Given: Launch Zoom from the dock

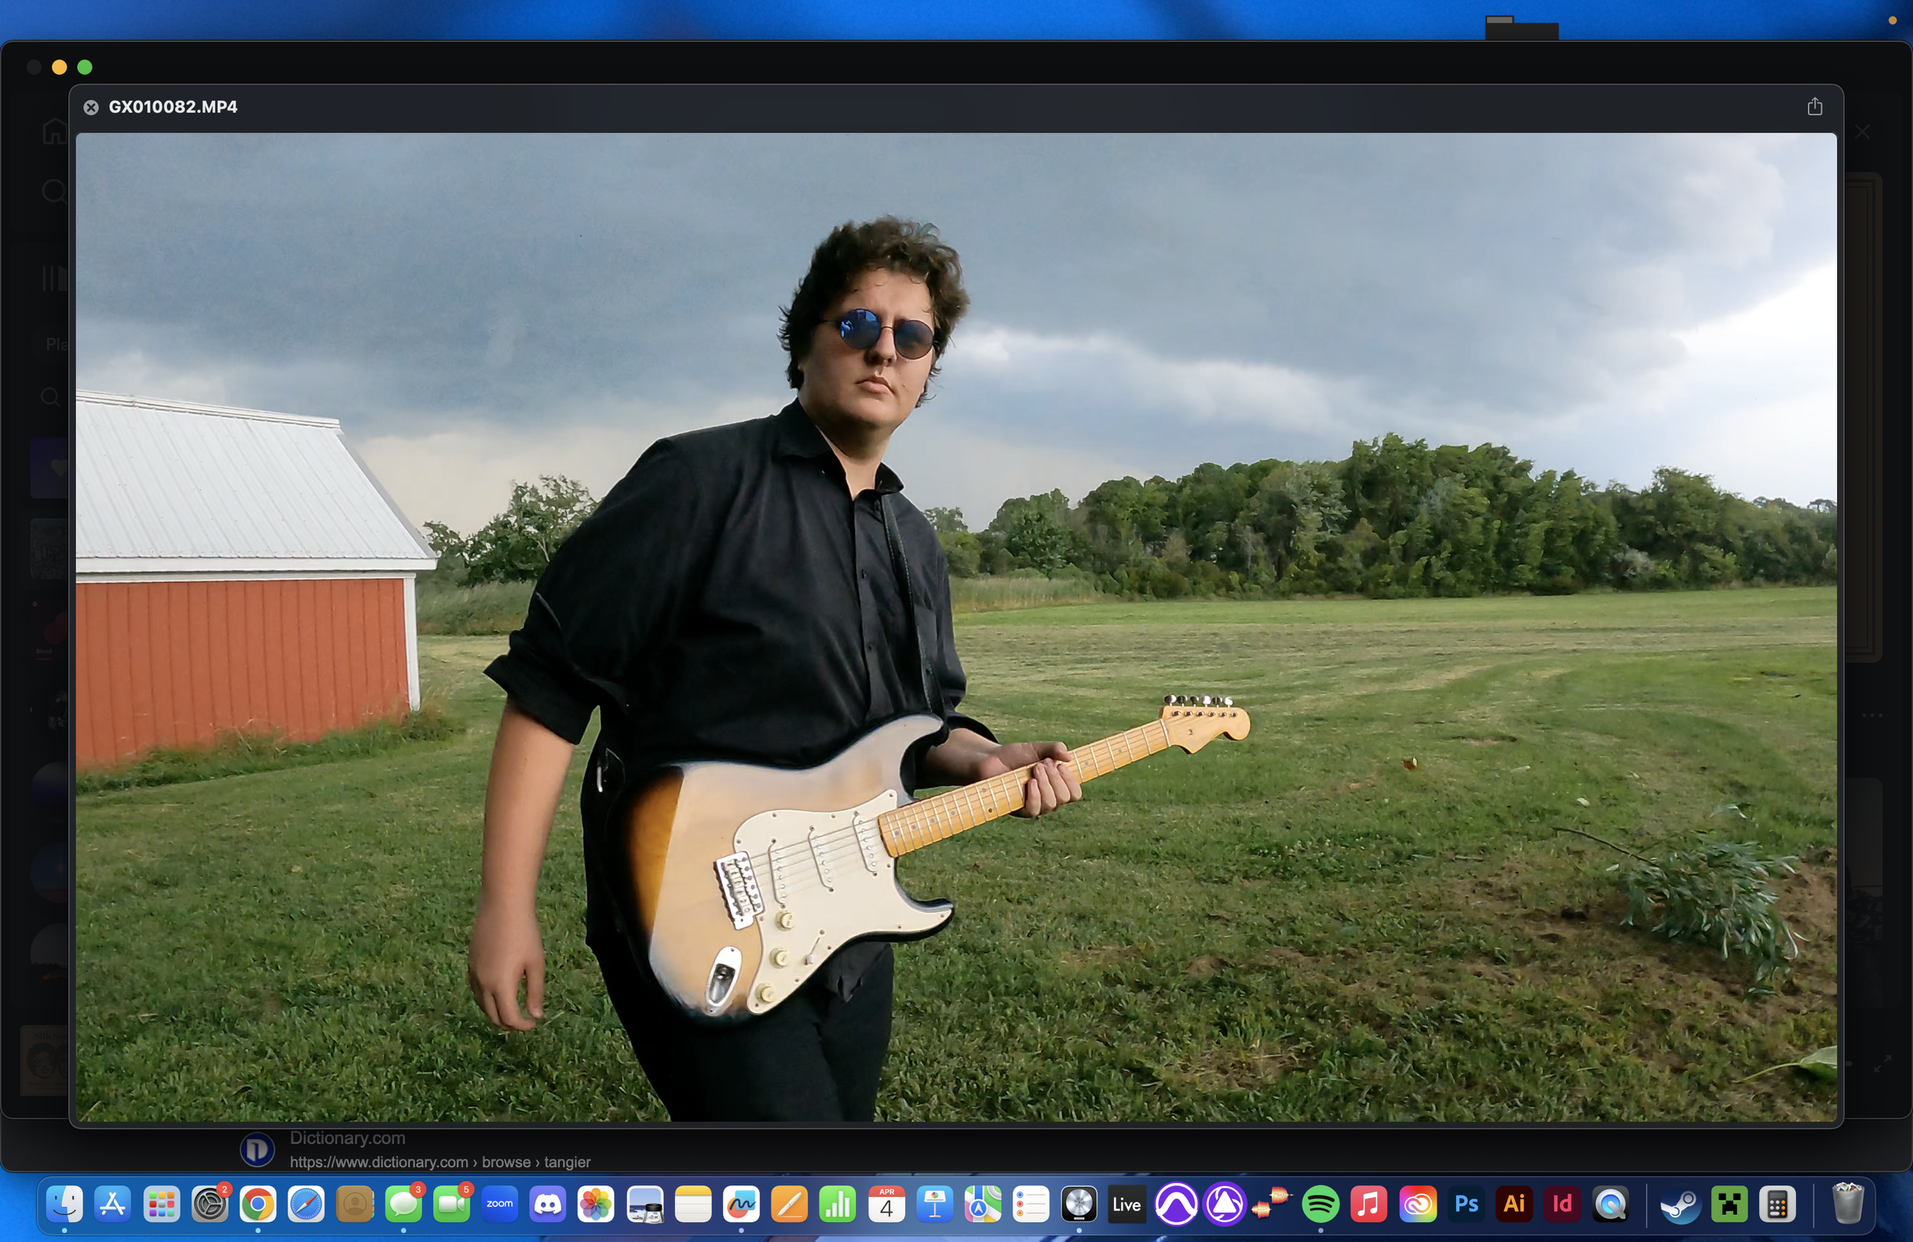Looking at the screenshot, I should tap(499, 1205).
